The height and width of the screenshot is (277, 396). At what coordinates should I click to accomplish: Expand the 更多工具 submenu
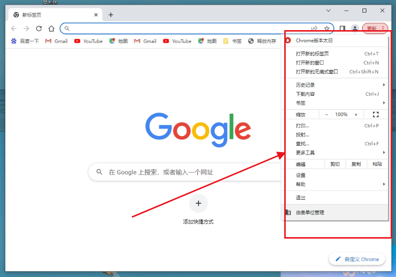(x=334, y=153)
